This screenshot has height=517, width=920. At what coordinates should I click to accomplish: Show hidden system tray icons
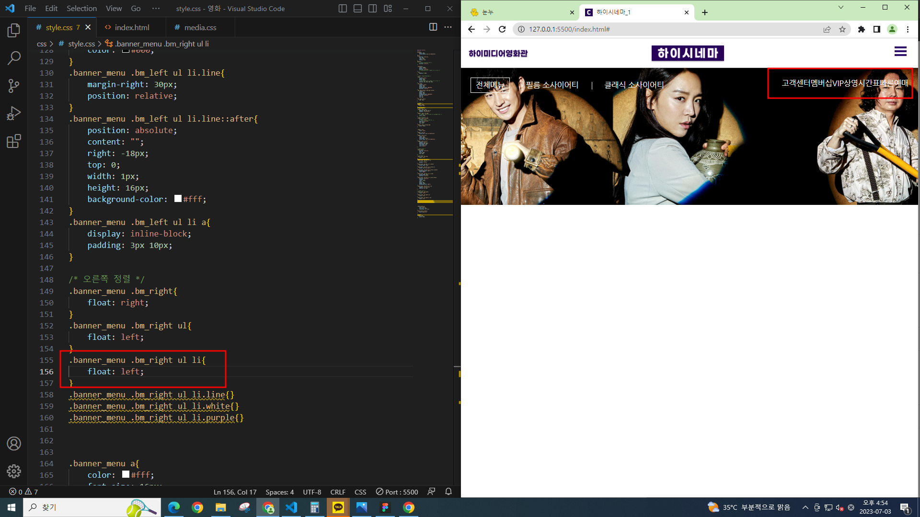tap(805, 507)
